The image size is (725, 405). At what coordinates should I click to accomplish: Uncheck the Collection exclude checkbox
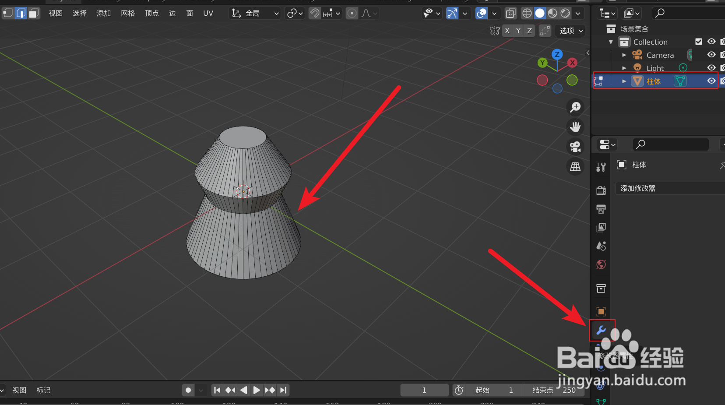[699, 42]
